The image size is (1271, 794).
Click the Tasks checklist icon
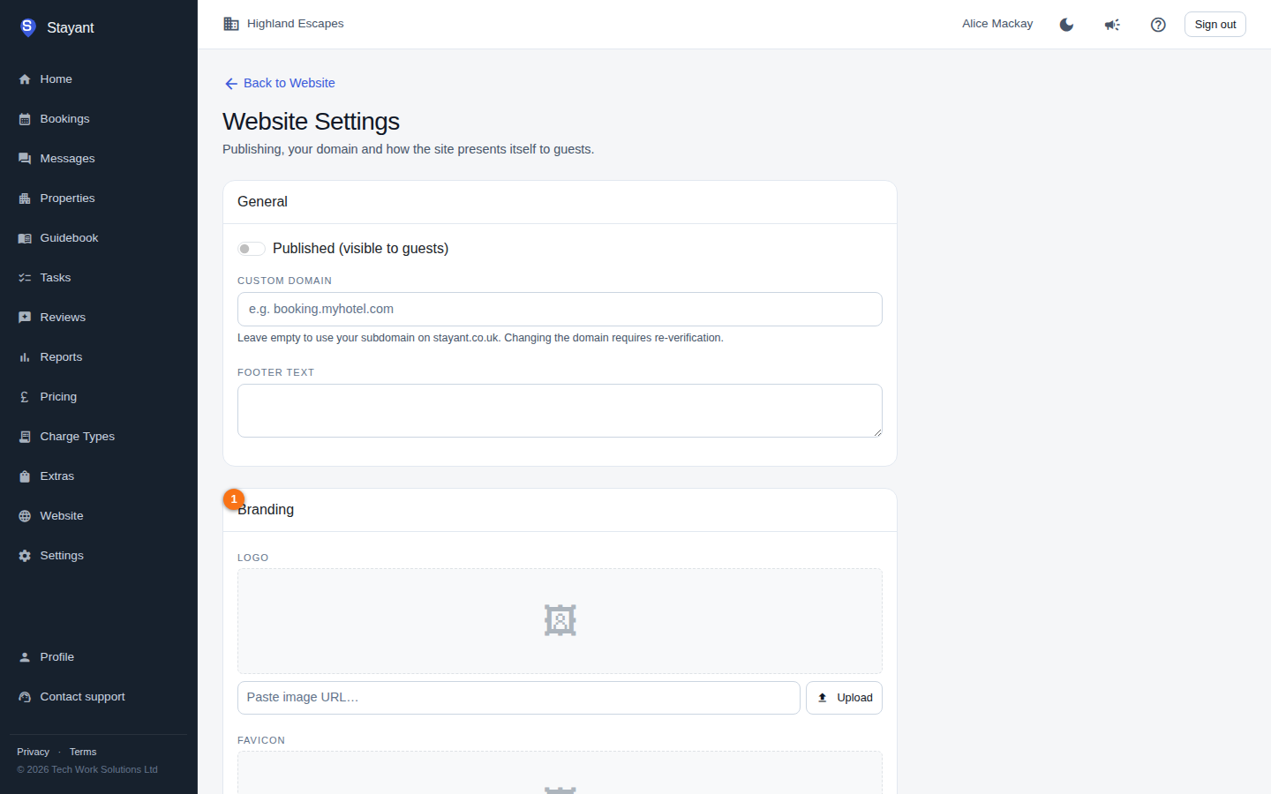[x=25, y=278]
